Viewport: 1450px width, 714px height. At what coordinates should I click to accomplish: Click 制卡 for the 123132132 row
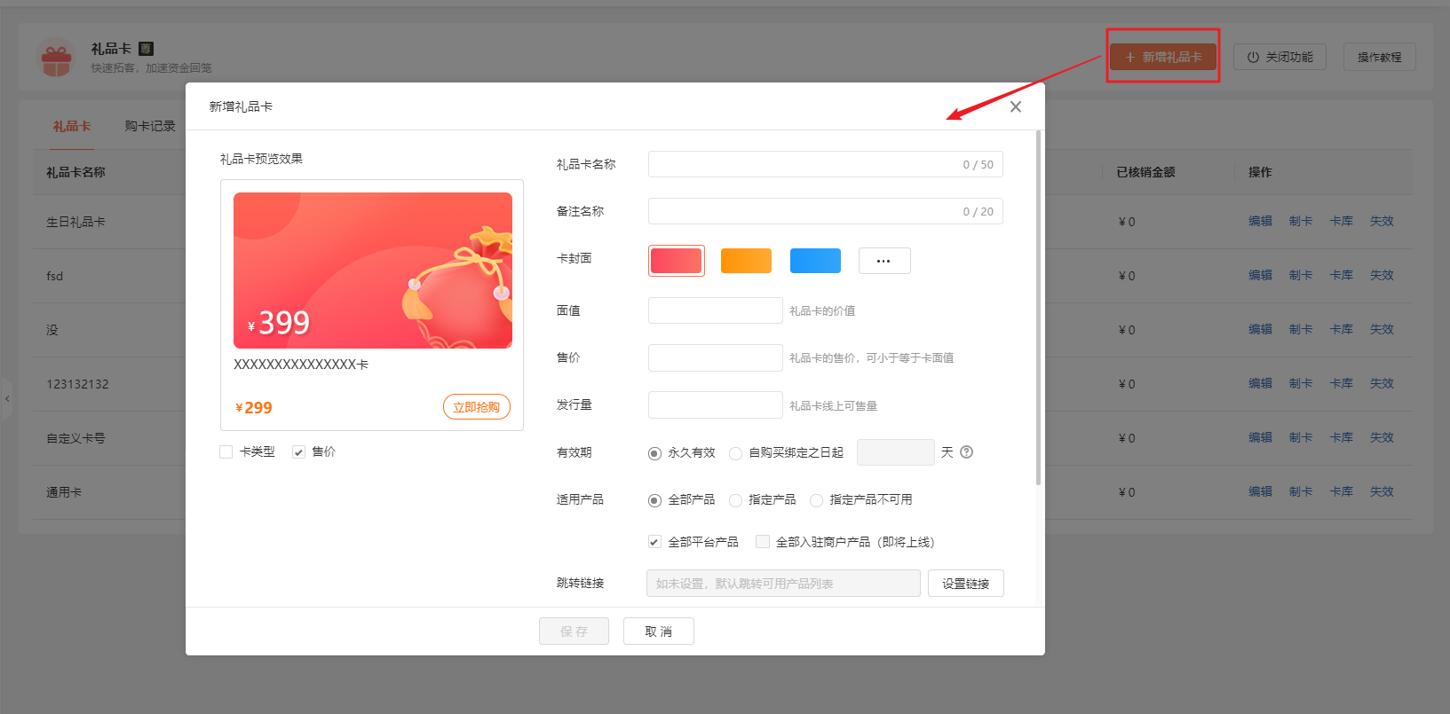(1301, 384)
